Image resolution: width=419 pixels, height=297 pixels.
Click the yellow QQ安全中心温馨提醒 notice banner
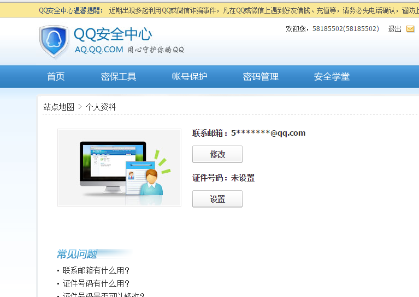210,11
